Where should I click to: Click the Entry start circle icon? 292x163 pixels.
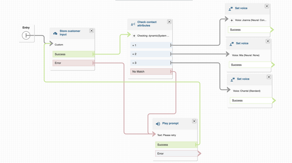(x=26, y=35)
